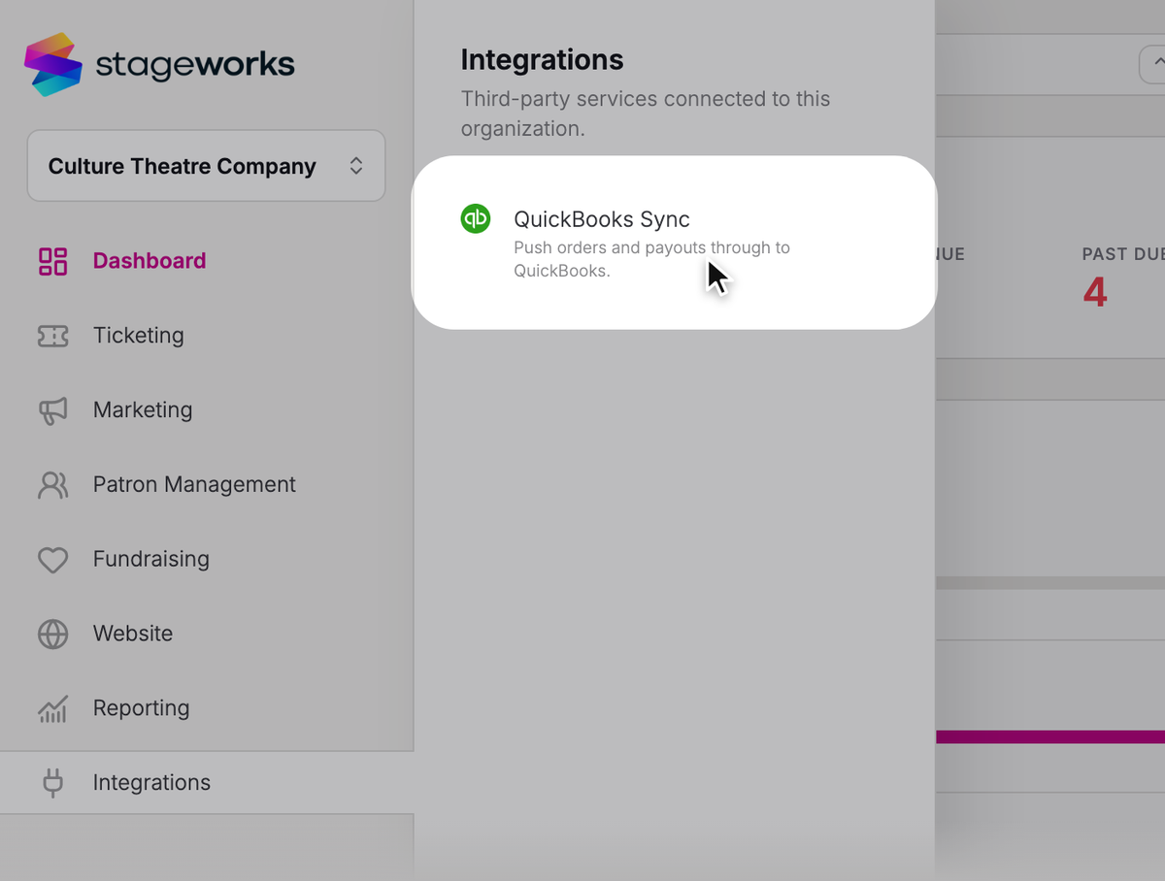The image size is (1165, 881).
Task: Click the Integrations panel heading
Action: coord(542,60)
